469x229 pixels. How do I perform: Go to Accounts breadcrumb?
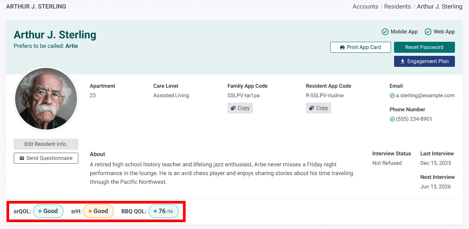coord(365,6)
